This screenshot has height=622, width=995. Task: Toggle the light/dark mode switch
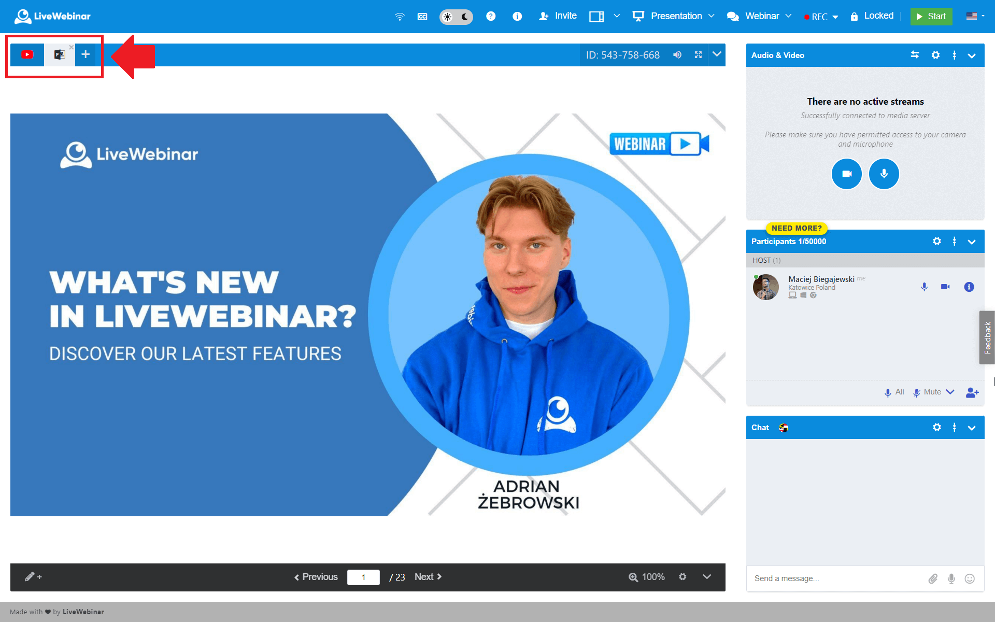[456, 17]
